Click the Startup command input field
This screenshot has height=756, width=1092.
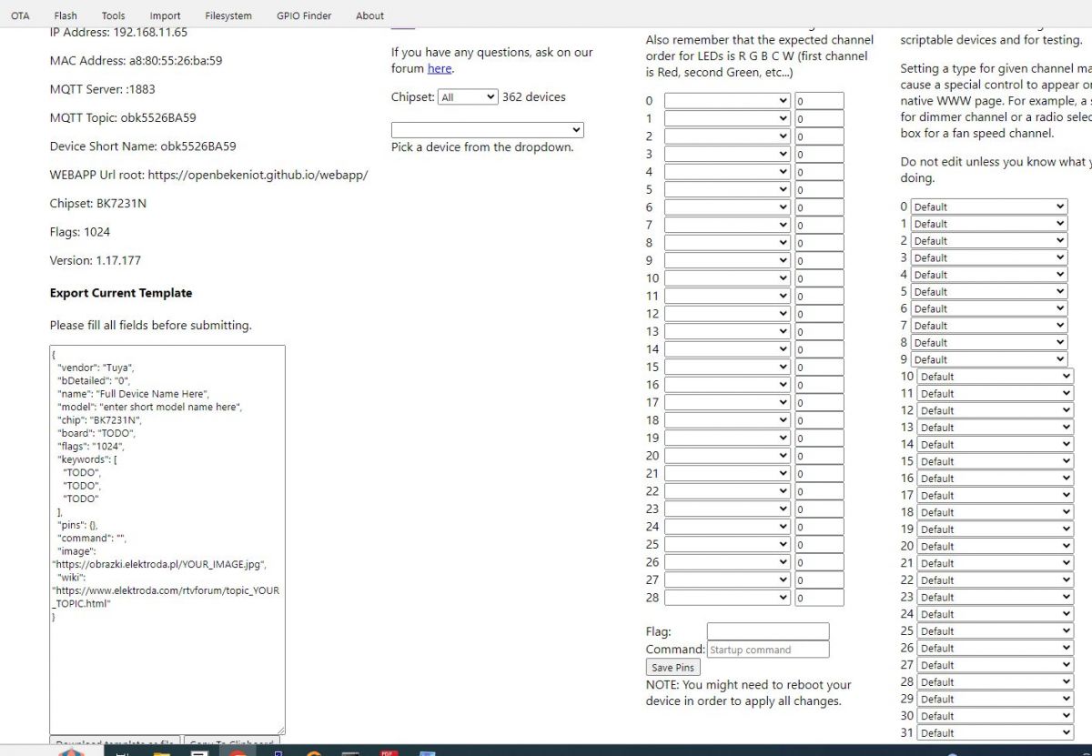click(x=768, y=650)
